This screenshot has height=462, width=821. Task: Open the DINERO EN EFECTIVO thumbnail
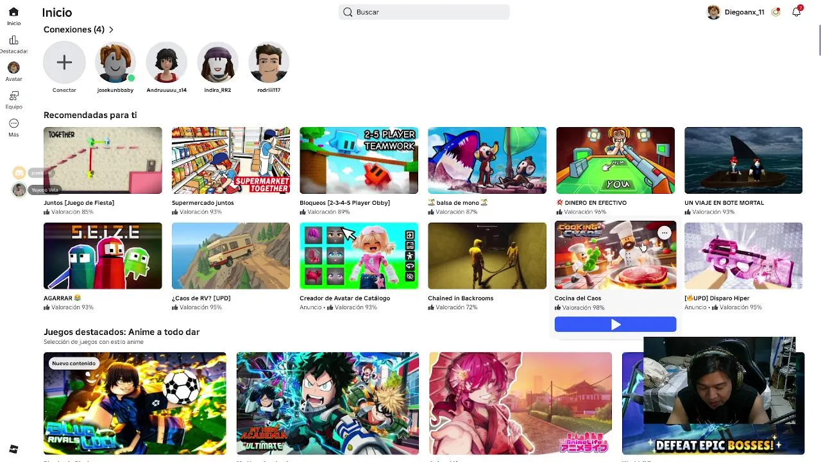[x=615, y=160]
